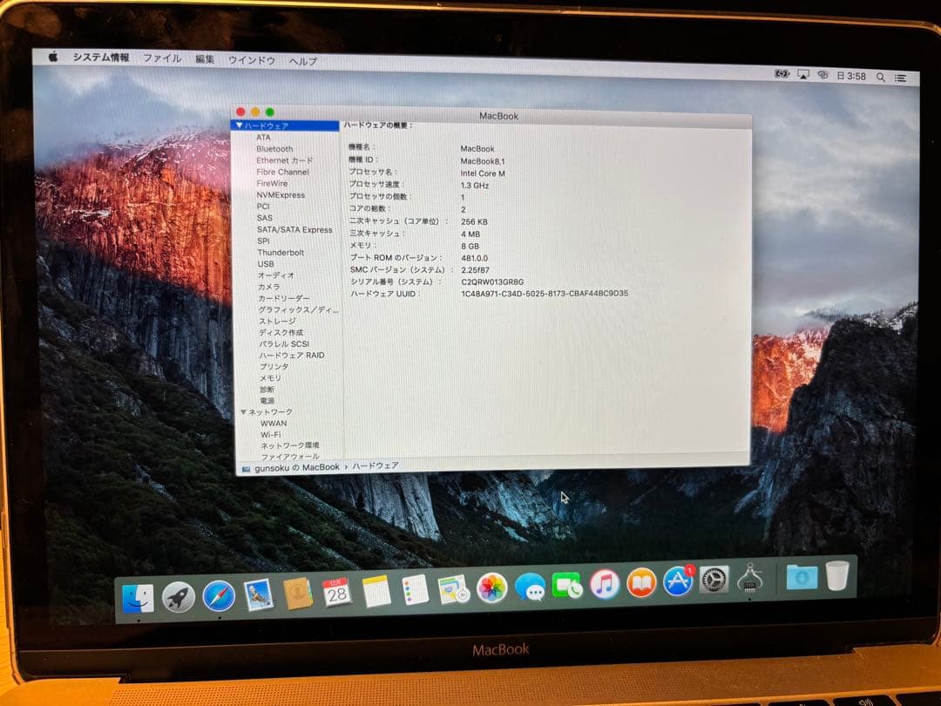Open Calendar showing the 28th

point(335,592)
